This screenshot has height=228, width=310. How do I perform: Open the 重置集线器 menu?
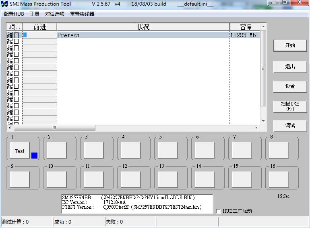(x=82, y=14)
